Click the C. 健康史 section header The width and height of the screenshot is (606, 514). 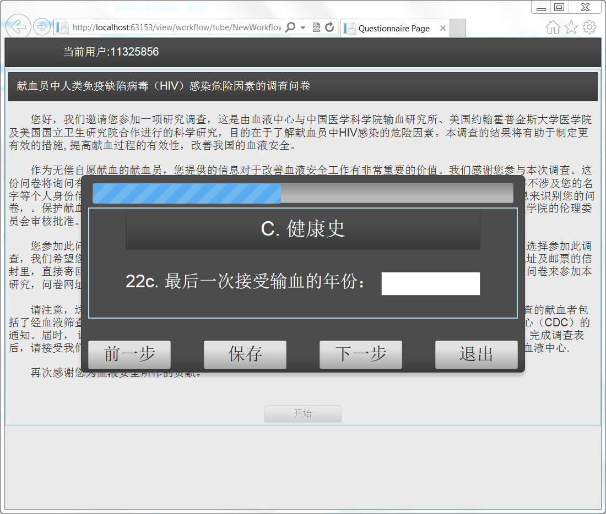303,229
